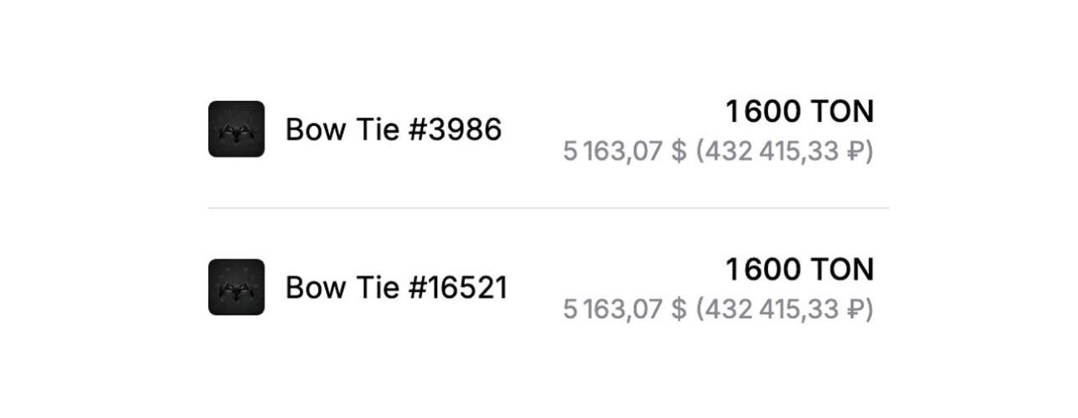
Task: Click the 432 415,33 ₽ amount for Bow Tie #16521
Action: (x=785, y=310)
